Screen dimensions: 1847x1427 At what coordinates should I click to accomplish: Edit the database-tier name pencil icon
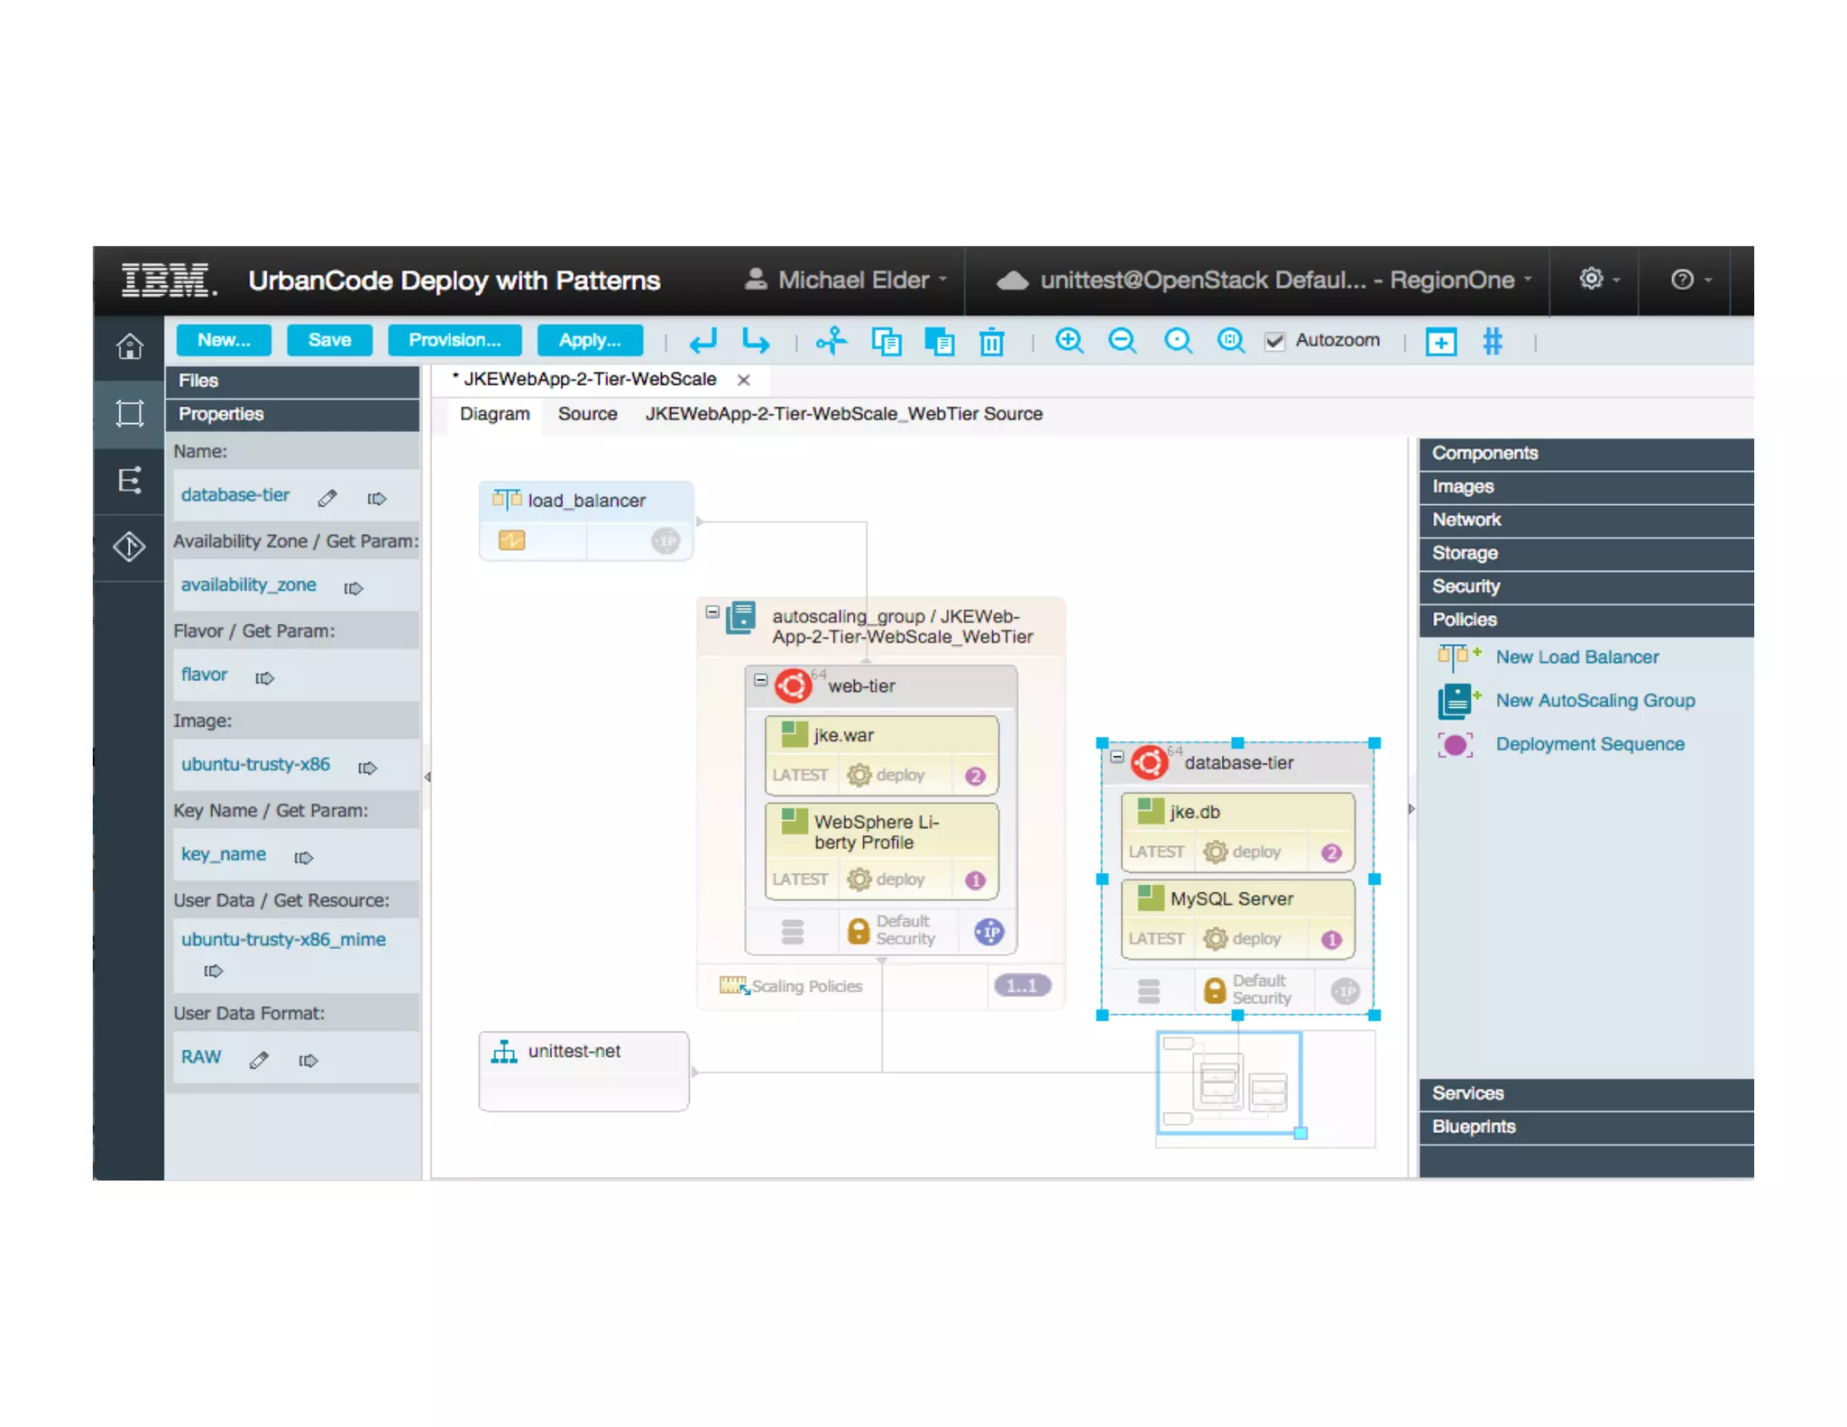[327, 497]
